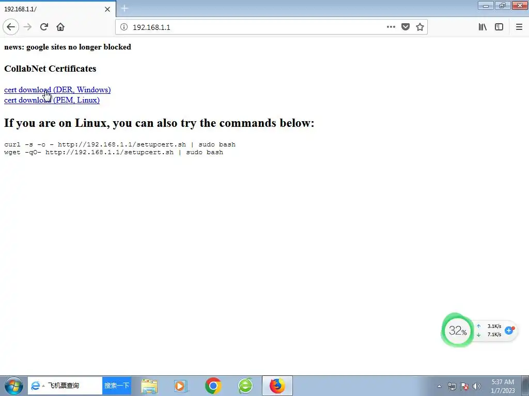Open the page actions three-dot menu
The image size is (529, 396).
tap(391, 27)
